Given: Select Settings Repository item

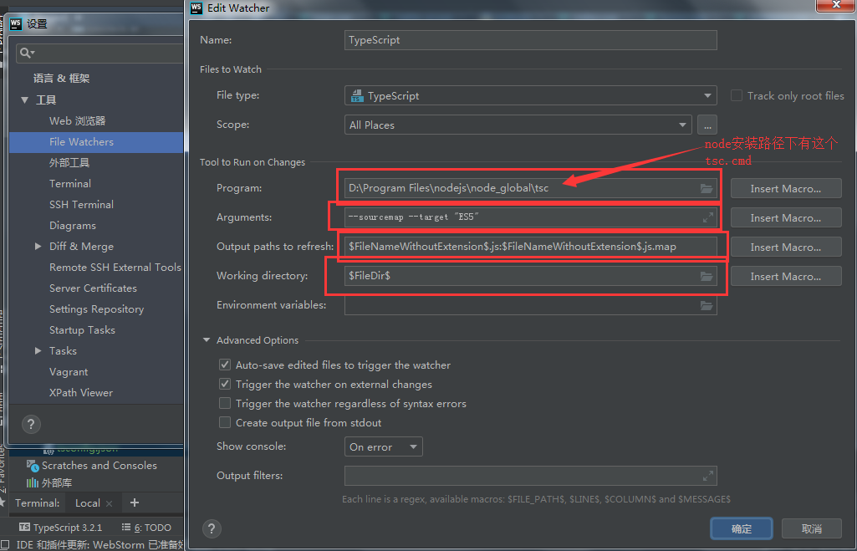Looking at the screenshot, I should coord(96,309).
